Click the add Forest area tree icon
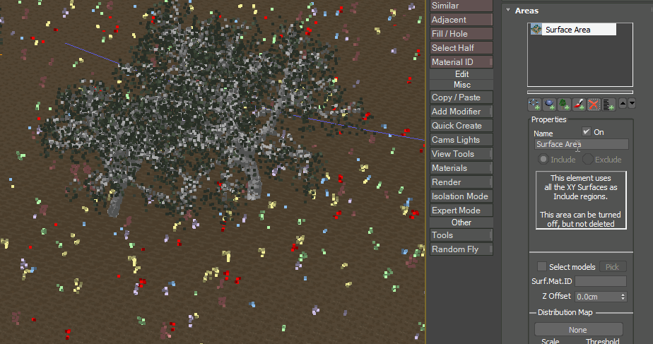This screenshot has width=653, height=344. point(565,105)
